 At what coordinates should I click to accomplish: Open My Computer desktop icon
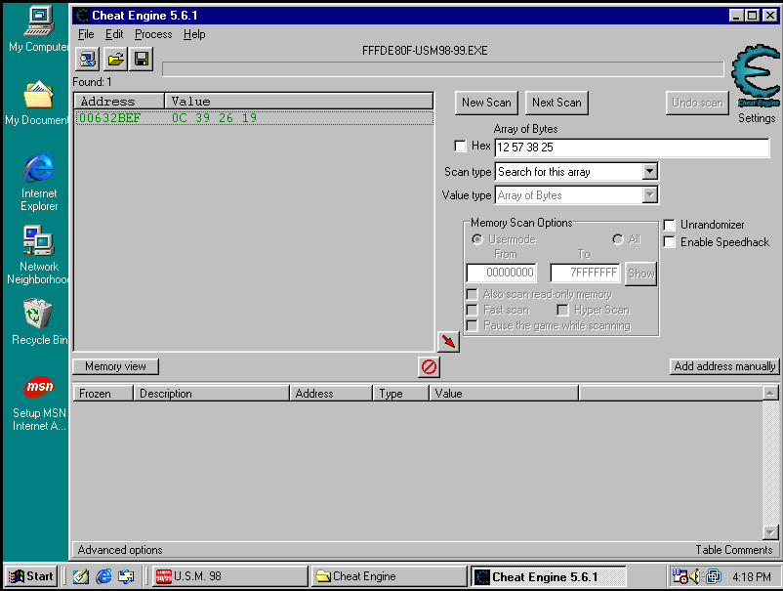[x=38, y=29]
